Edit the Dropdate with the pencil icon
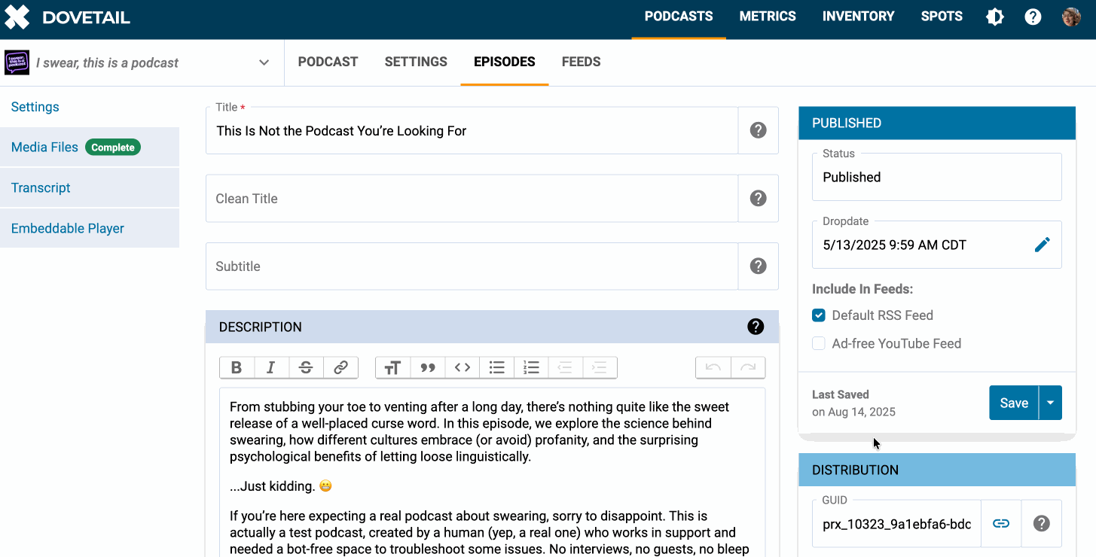 tap(1042, 245)
